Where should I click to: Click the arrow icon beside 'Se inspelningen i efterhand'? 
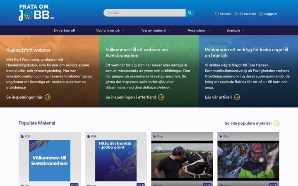[161, 97]
